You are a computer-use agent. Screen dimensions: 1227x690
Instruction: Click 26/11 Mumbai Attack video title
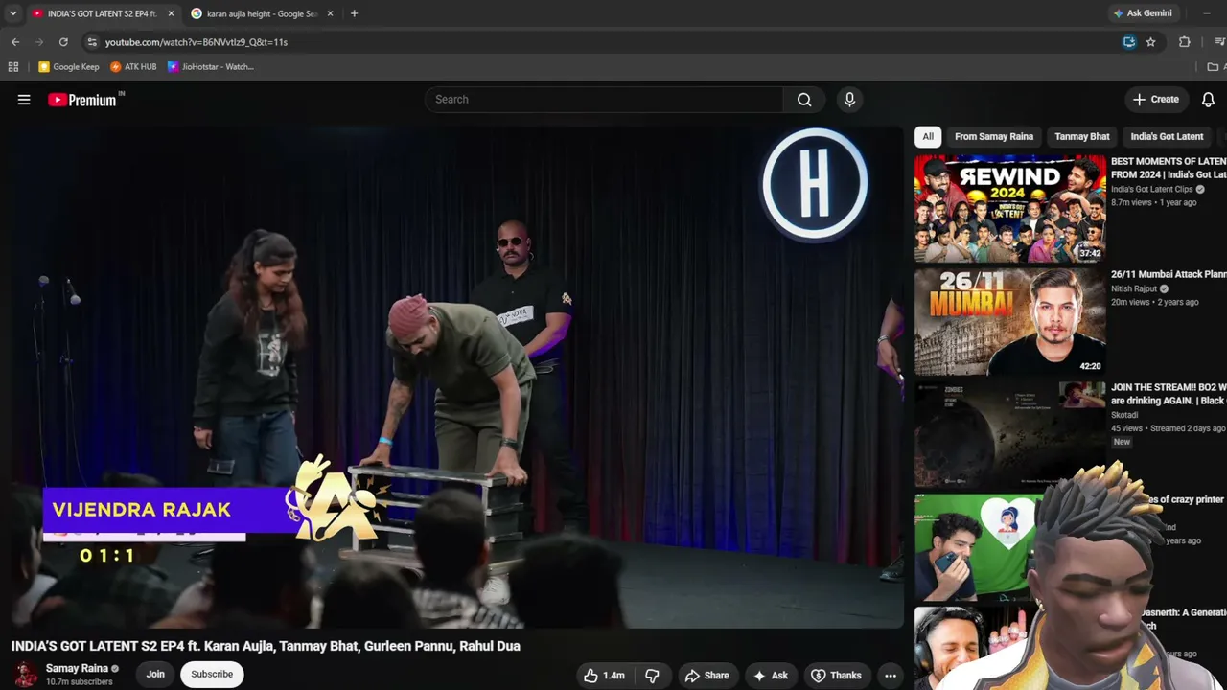coord(1169,274)
